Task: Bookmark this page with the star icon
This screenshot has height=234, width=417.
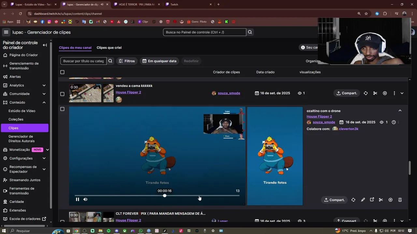Action: 366,14
